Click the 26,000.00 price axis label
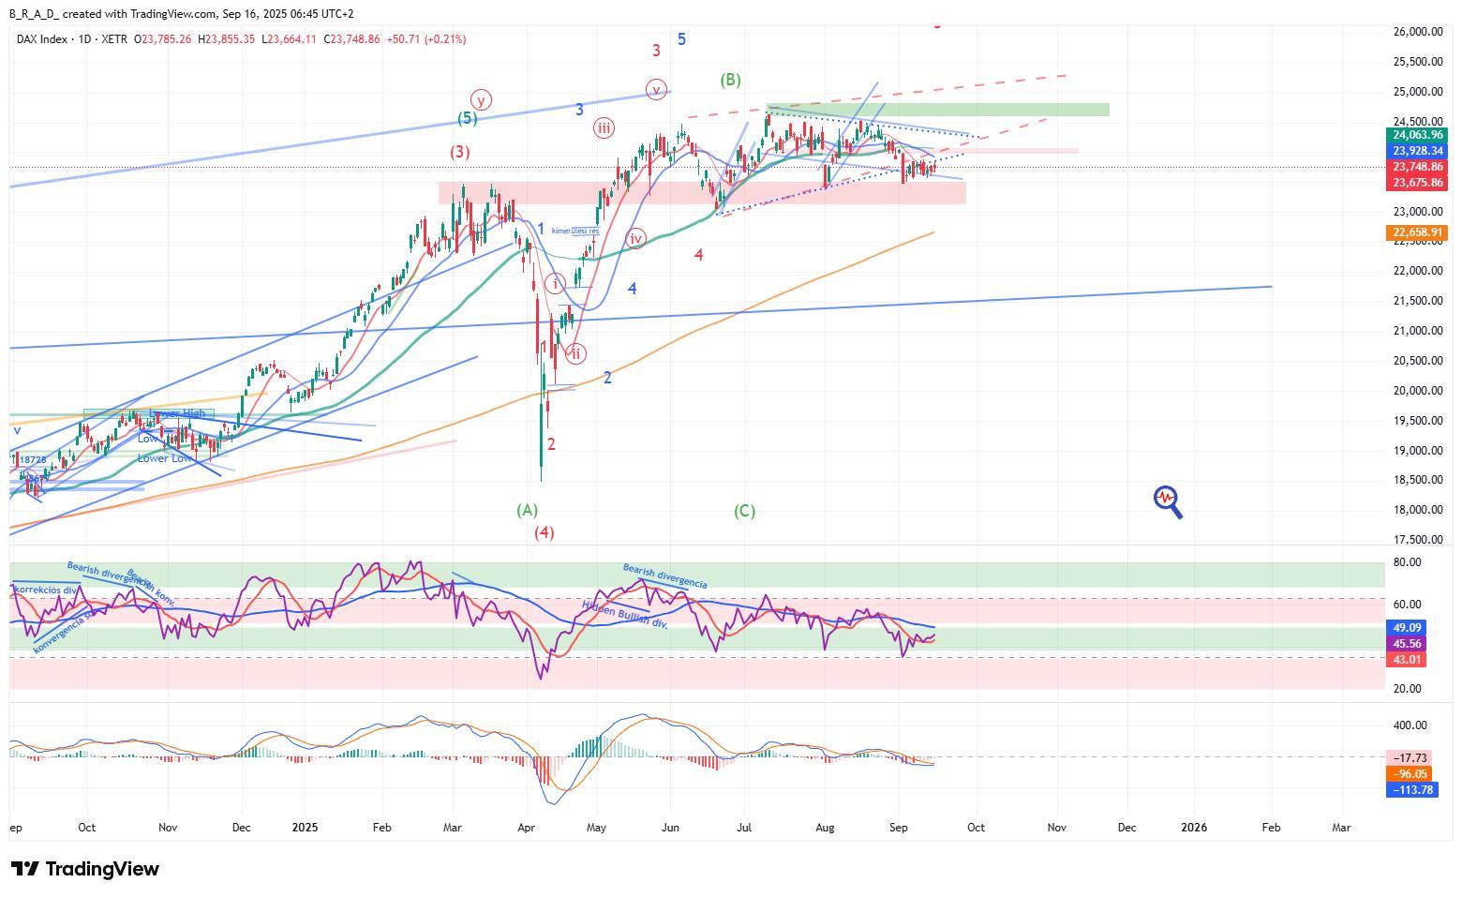 tap(1417, 32)
